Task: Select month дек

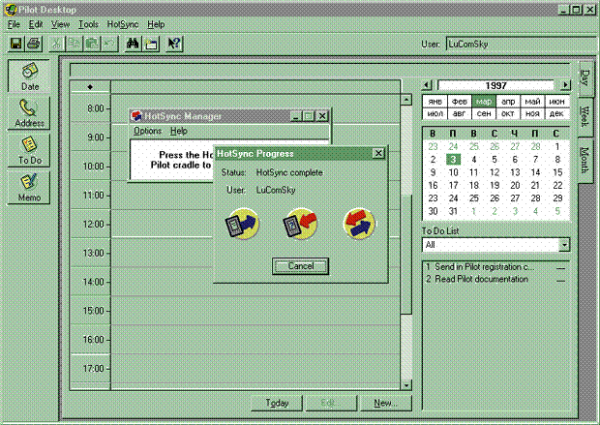Action: [556, 113]
